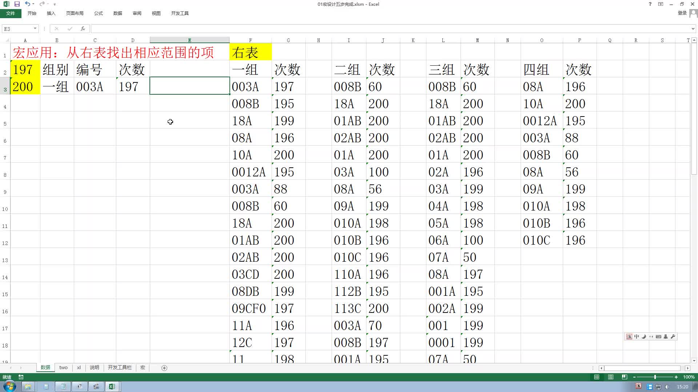The height and width of the screenshot is (392, 698).
Task: Open the 数据 ribbon tab
Action: coord(118,13)
